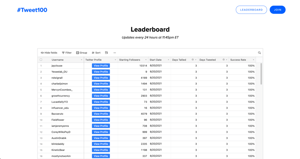Click the table vertical scrollbar
300x159 pixels.
click(261, 74)
